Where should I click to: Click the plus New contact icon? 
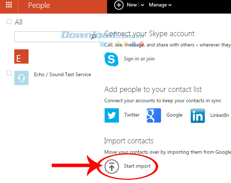tap(119, 5)
